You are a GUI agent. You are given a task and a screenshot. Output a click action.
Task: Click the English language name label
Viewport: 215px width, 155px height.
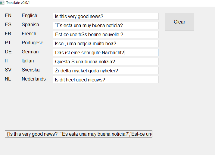(29, 16)
